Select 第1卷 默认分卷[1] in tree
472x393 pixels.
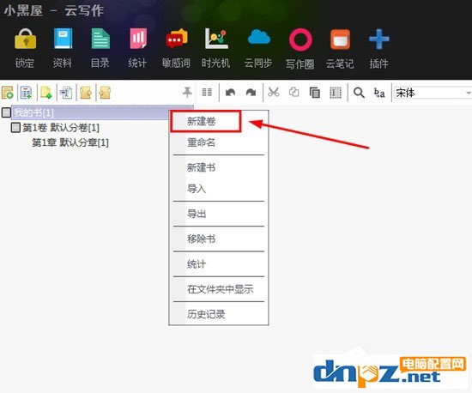click(x=61, y=128)
